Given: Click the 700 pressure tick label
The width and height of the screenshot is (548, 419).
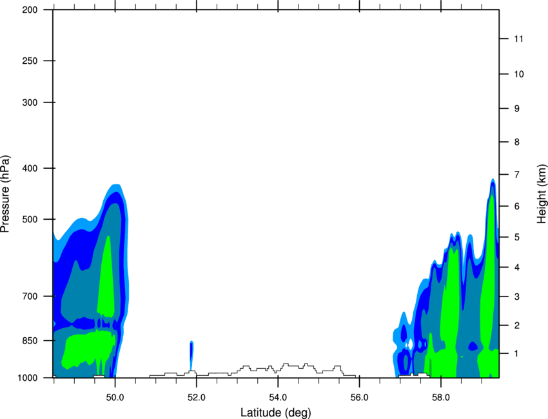Looking at the screenshot, I should pyautogui.click(x=30, y=296).
